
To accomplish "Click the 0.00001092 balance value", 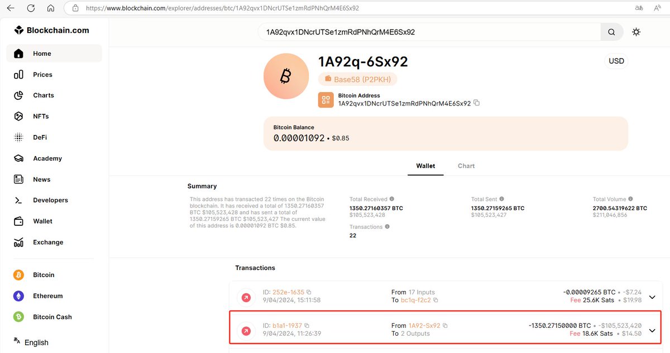I will tap(299, 138).
